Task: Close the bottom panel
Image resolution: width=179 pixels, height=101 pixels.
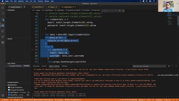Action: pyautogui.click(x=176, y=66)
